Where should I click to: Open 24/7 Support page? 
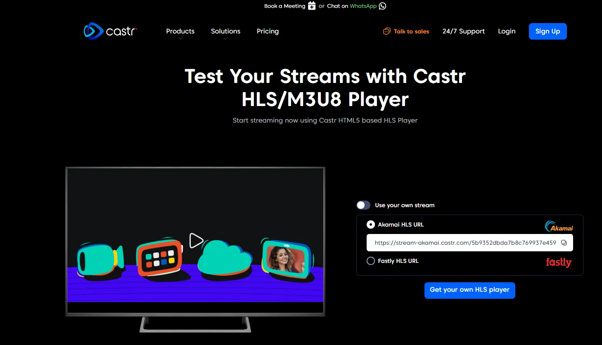coord(463,31)
